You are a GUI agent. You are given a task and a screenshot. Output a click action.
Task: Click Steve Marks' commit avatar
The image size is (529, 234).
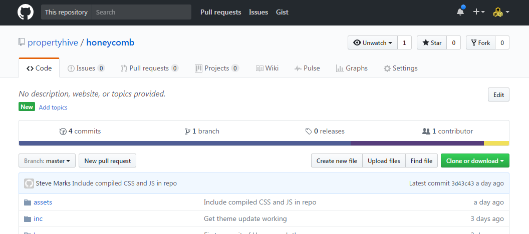(x=29, y=183)
